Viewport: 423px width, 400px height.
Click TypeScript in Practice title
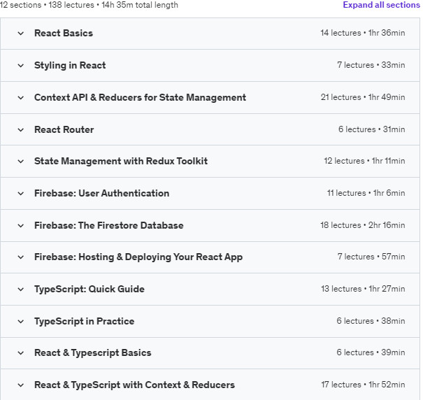click(84, 321)
